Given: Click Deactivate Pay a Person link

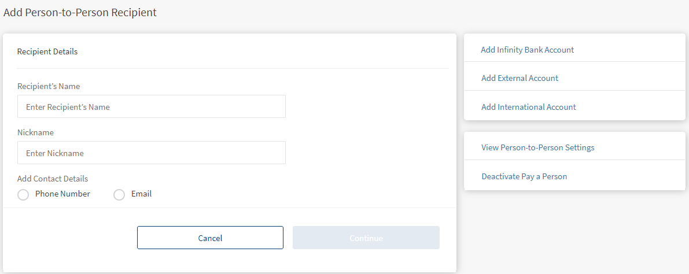Looking at the screenshot, I should [524, 176].
